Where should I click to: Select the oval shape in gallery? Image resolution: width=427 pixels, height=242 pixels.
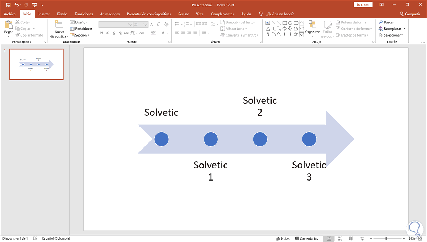click(x=290, y=23)
